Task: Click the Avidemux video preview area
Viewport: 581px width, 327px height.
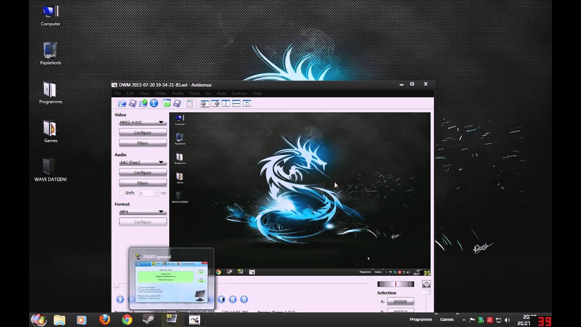Action: pos(300,194)
